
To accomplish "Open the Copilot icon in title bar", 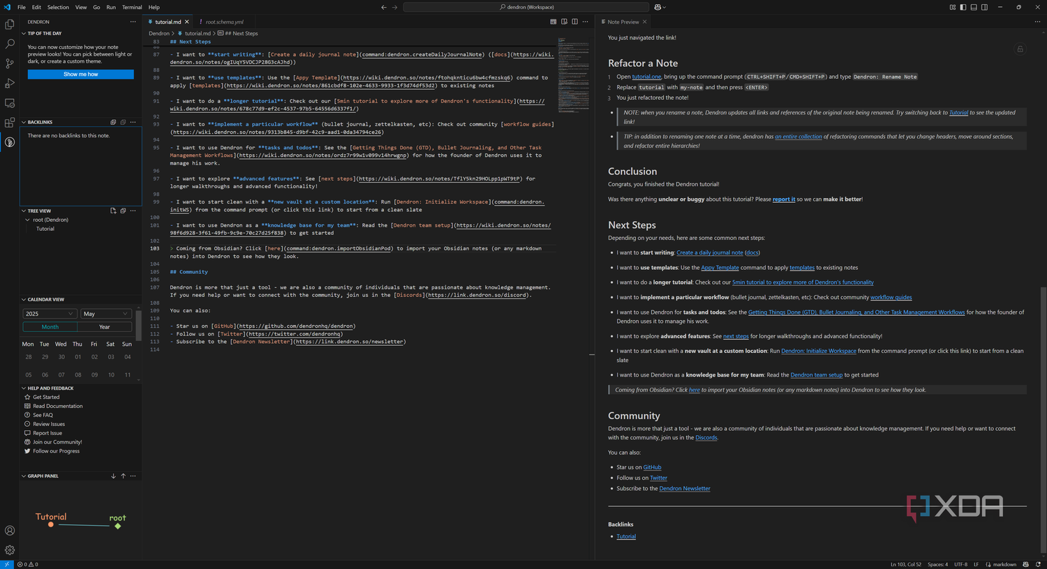I will tap(659, 7).
